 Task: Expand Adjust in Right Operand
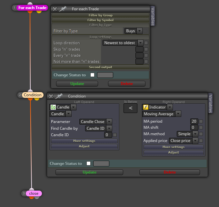tap(174, 153)
